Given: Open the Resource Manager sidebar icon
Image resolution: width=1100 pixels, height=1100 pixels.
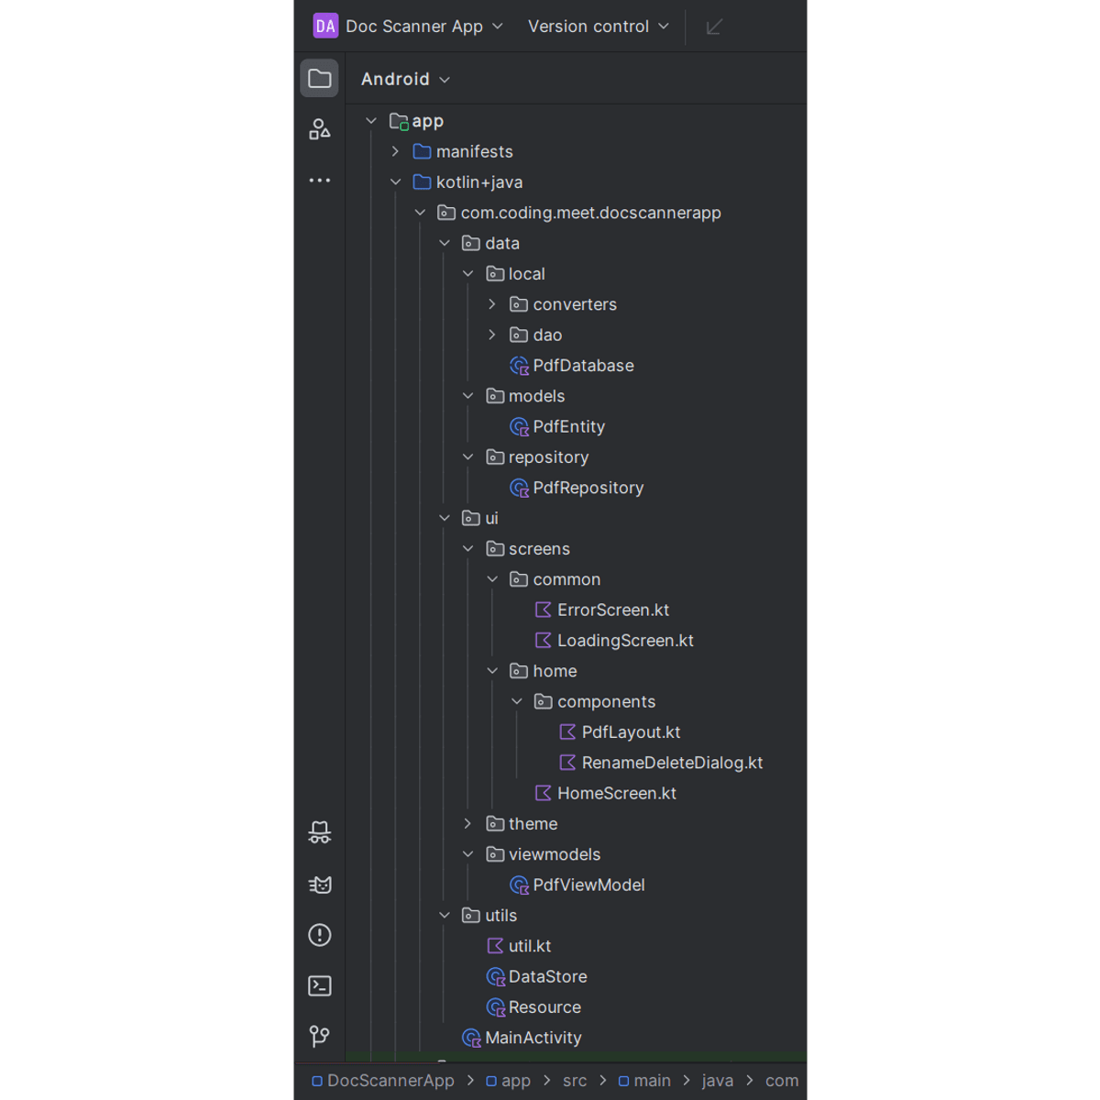Looking at the screenshot, I should pyautogui.click(x=319, y=129).
